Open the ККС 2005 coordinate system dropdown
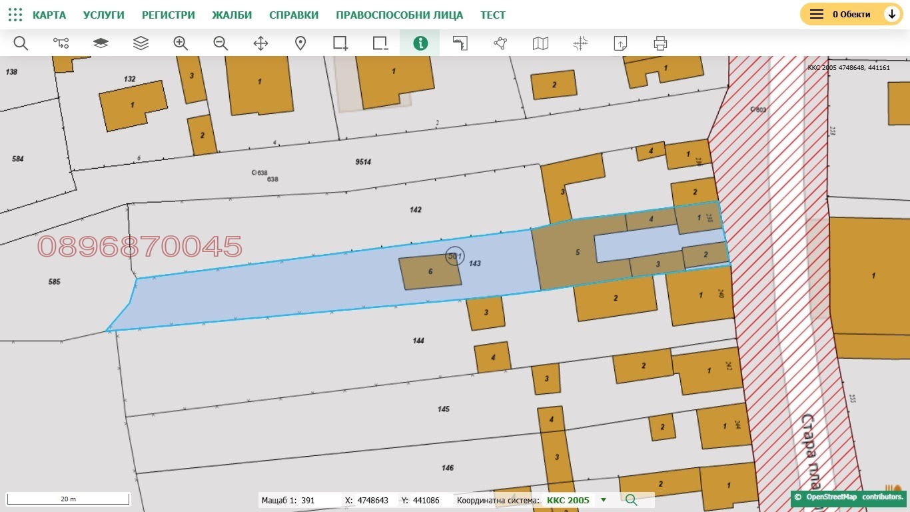910x512 pixels. coord(604,500)
